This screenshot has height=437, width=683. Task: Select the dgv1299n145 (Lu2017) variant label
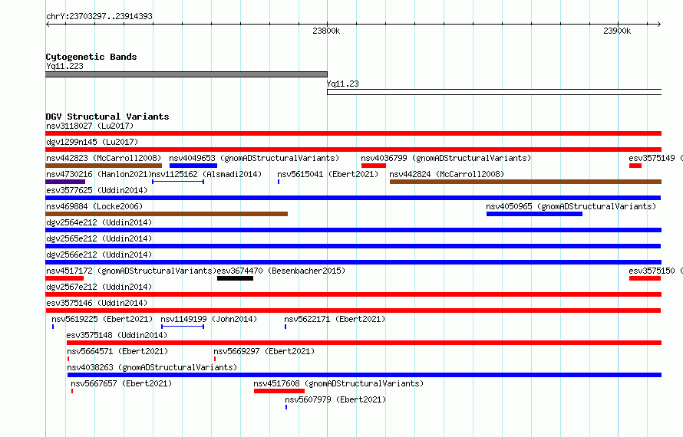tap(92, 142)
